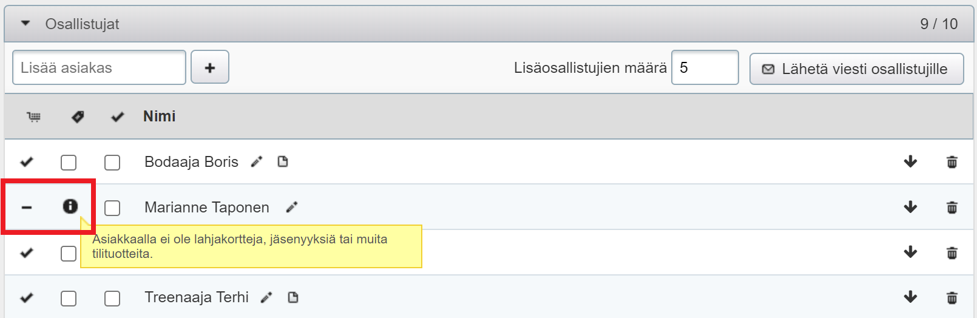This screenshot has height=318, width=977.
Task: Click the pencil edit icon beside Marianne Taponen
Action: pos(292,208)
